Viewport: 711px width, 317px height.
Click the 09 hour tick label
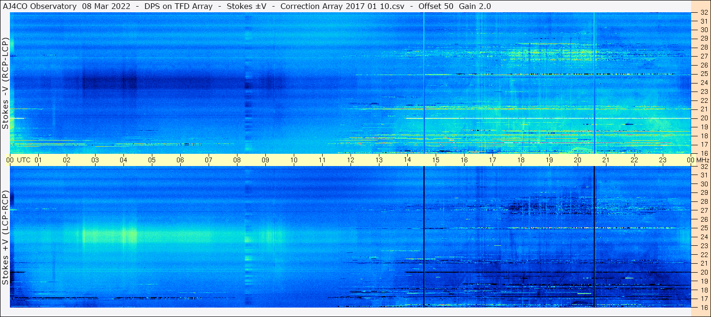265,160
